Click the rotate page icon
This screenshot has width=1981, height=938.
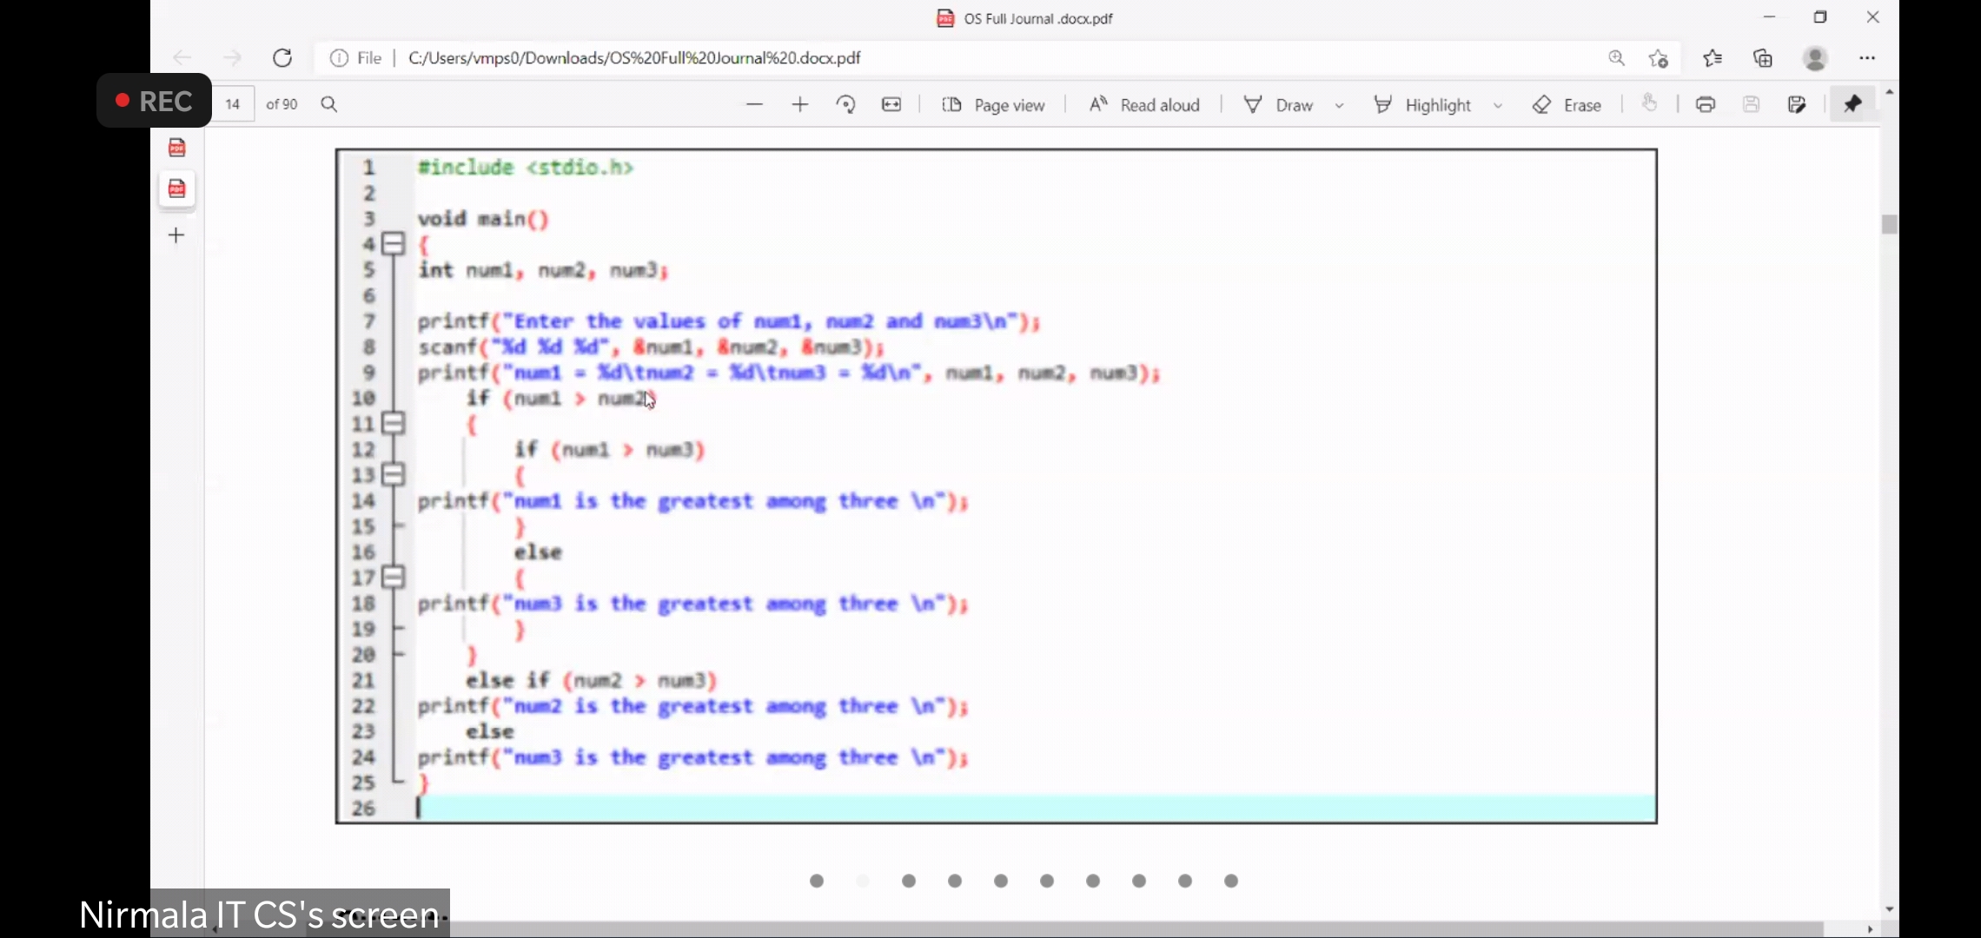pyautogui.click(x=845, y=105)
